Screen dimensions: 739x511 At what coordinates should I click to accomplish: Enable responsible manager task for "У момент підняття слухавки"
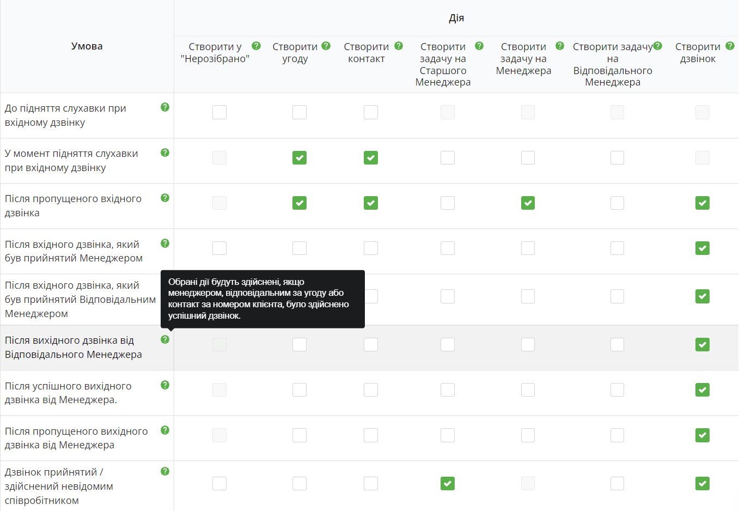[617, 158]
